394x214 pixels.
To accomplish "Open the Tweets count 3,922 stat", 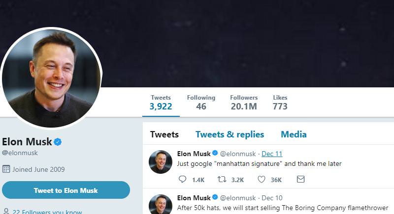I will 161,103.
